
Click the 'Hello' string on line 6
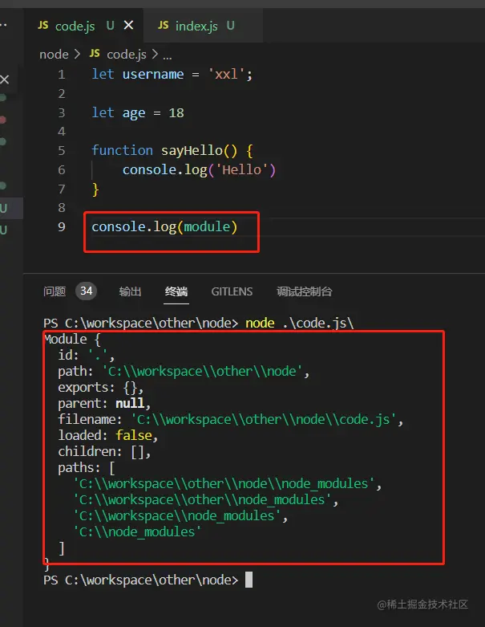pyautogui.click(x=241, y=169)
